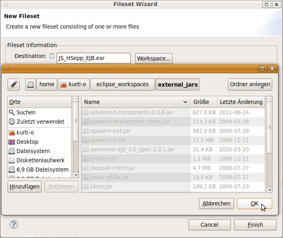Choose Dateisystem in the places sidebar

click(x=33, y=151)
